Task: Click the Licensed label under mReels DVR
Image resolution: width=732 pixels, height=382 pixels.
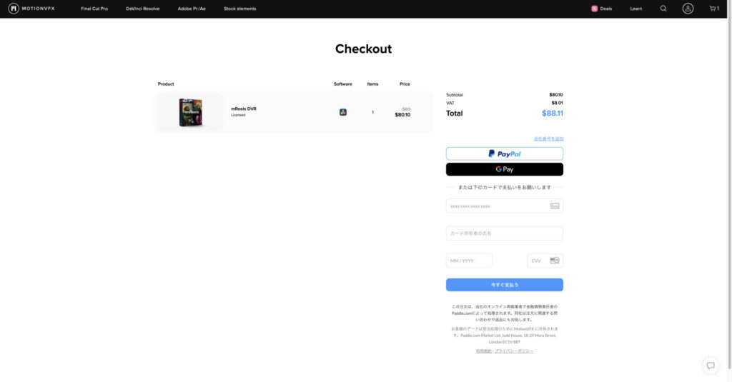Action: [x=238, y=115]
